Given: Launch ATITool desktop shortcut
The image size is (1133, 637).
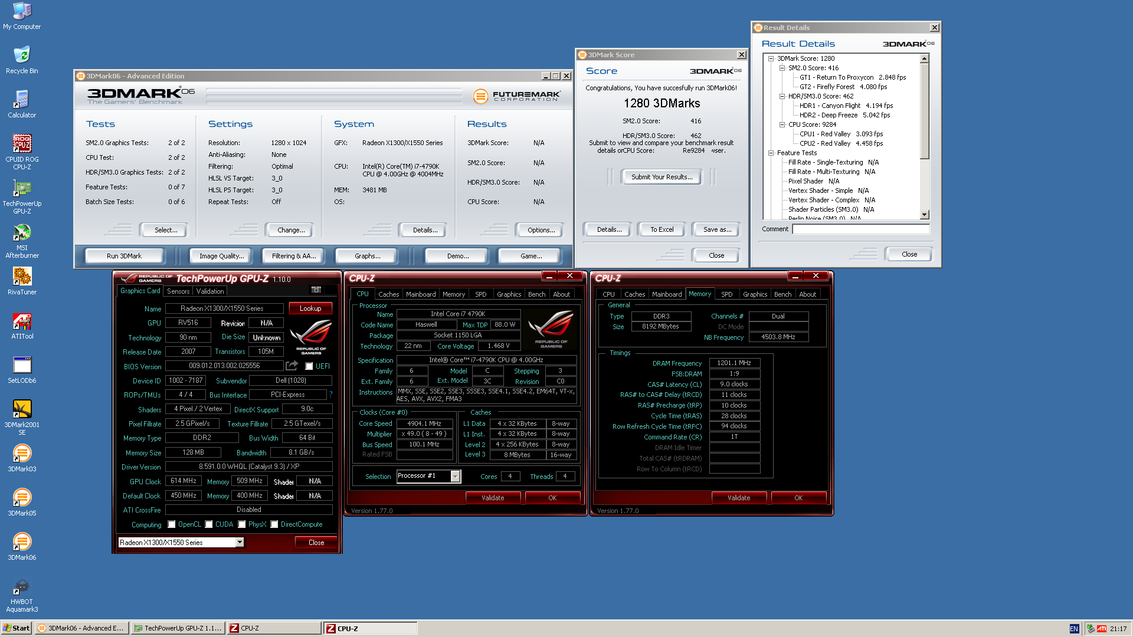Looking at the screenshot, I should click(x=22, y=326).
